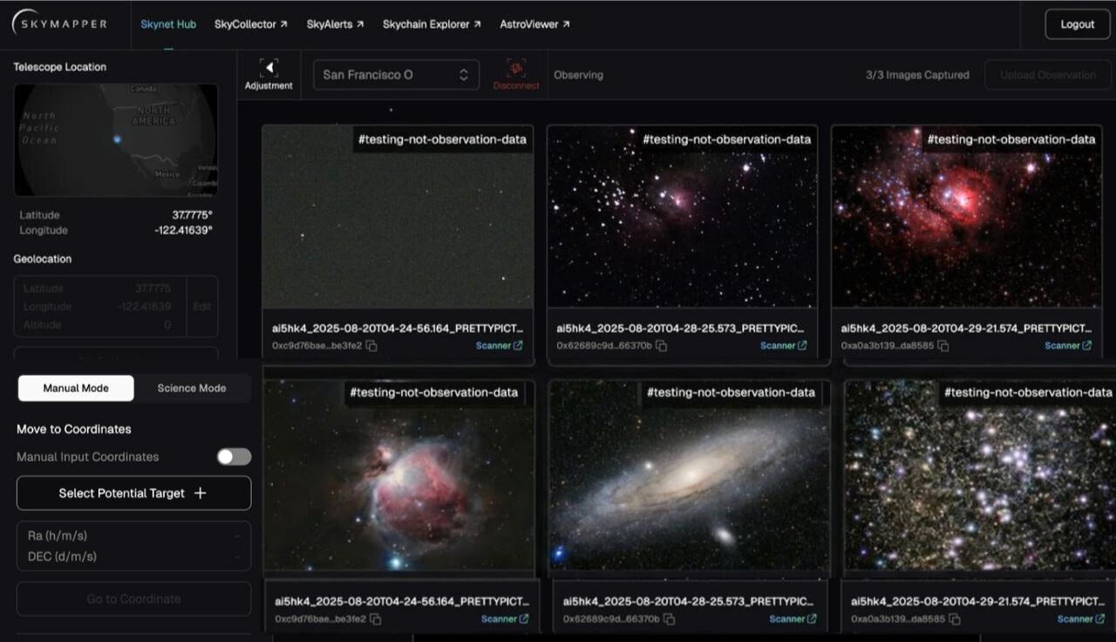Open Skychain Explorer from the top navigation

click(x=432, y=24)
